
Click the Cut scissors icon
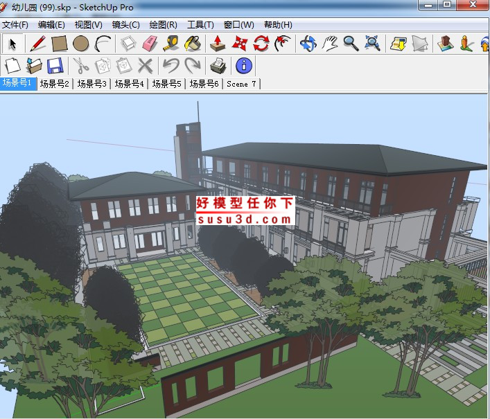coord(81,66)
